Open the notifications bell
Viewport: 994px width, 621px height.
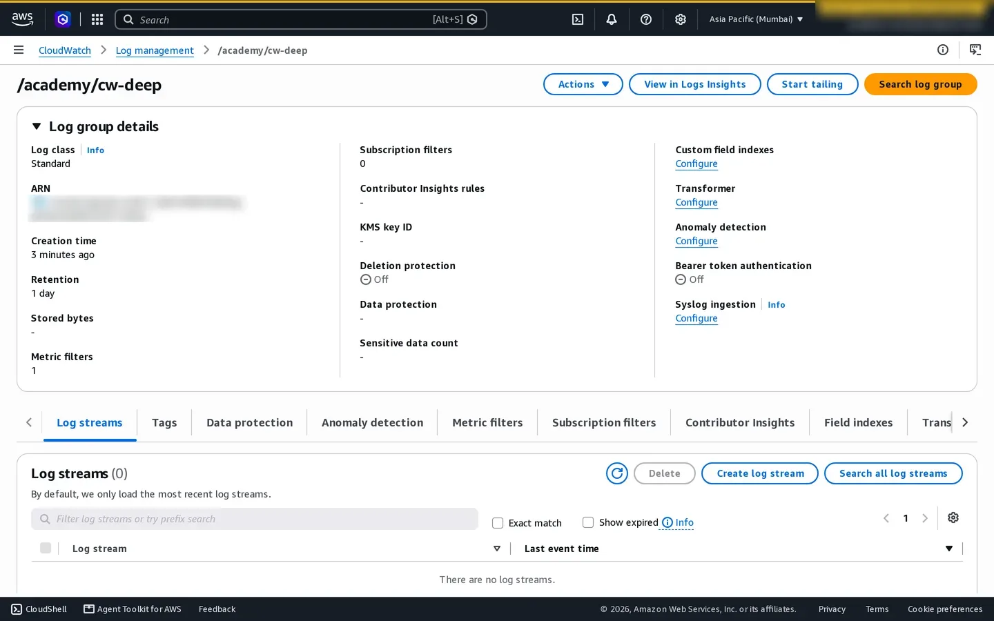coord(612,19)
